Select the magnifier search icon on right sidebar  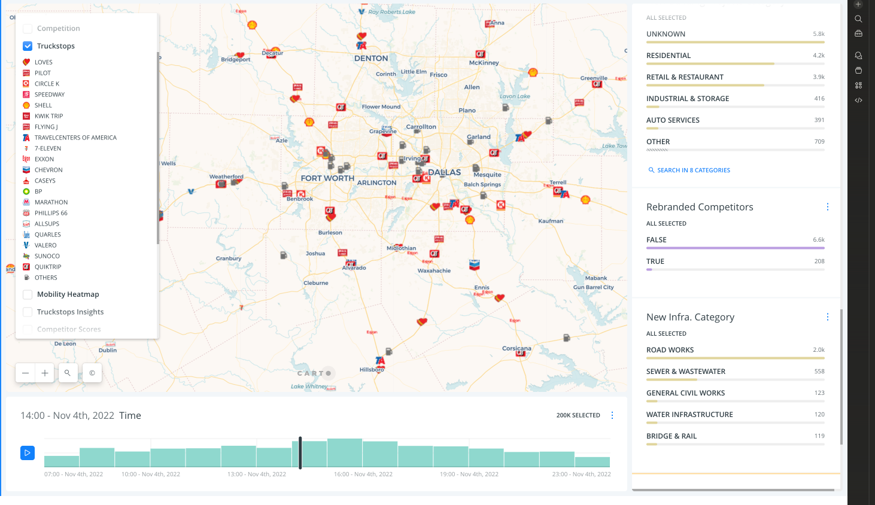[x=858, y=19]
